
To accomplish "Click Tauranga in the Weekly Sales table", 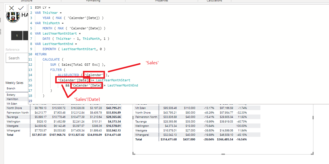I will pyautogui.click(x=12, y=117).
